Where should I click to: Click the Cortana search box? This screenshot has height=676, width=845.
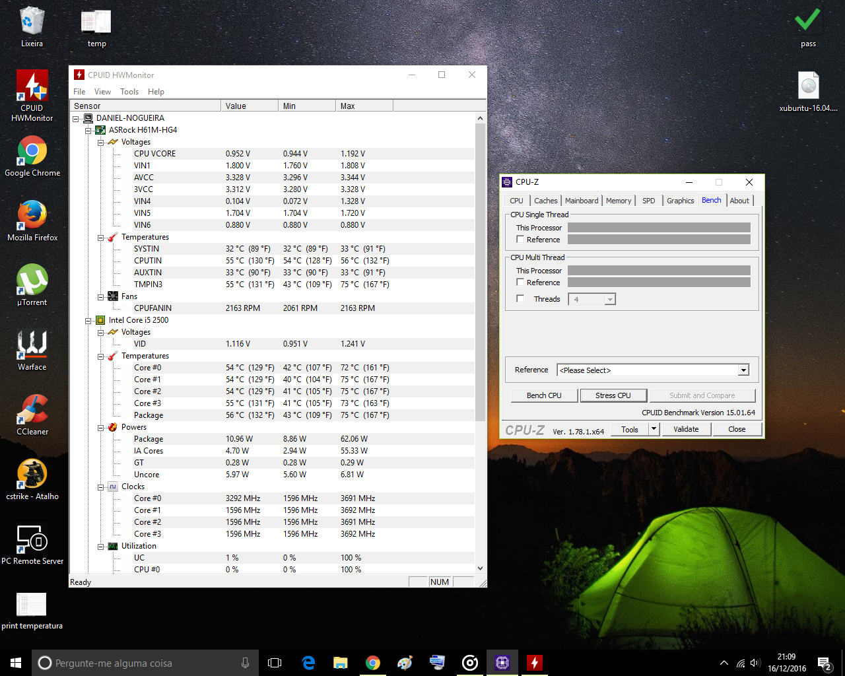(144, 663)
